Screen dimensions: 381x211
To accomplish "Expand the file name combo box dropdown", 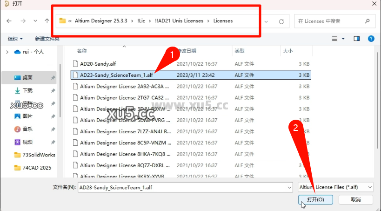I will coord(289,187).
